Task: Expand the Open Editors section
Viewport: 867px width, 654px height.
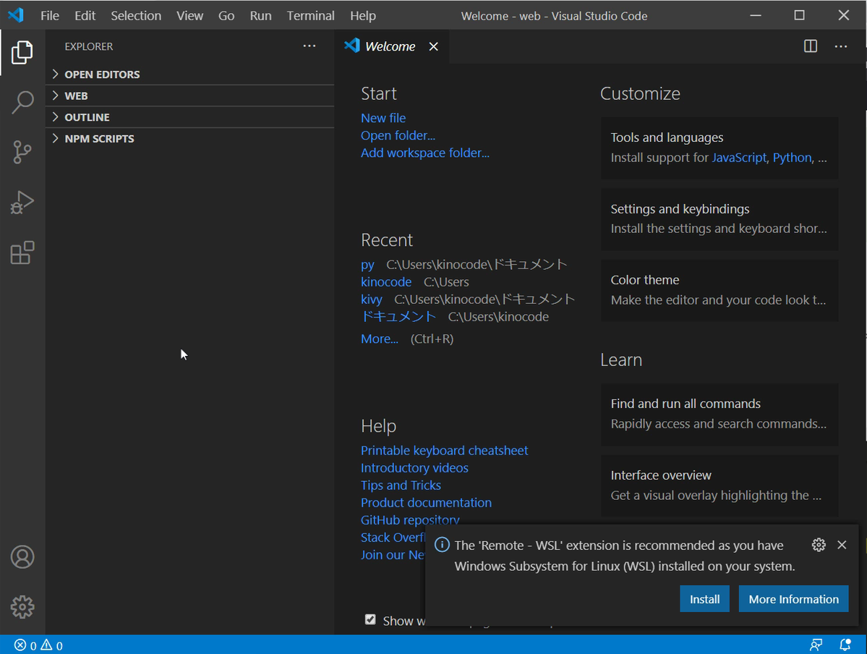Action: pos(190,74)
